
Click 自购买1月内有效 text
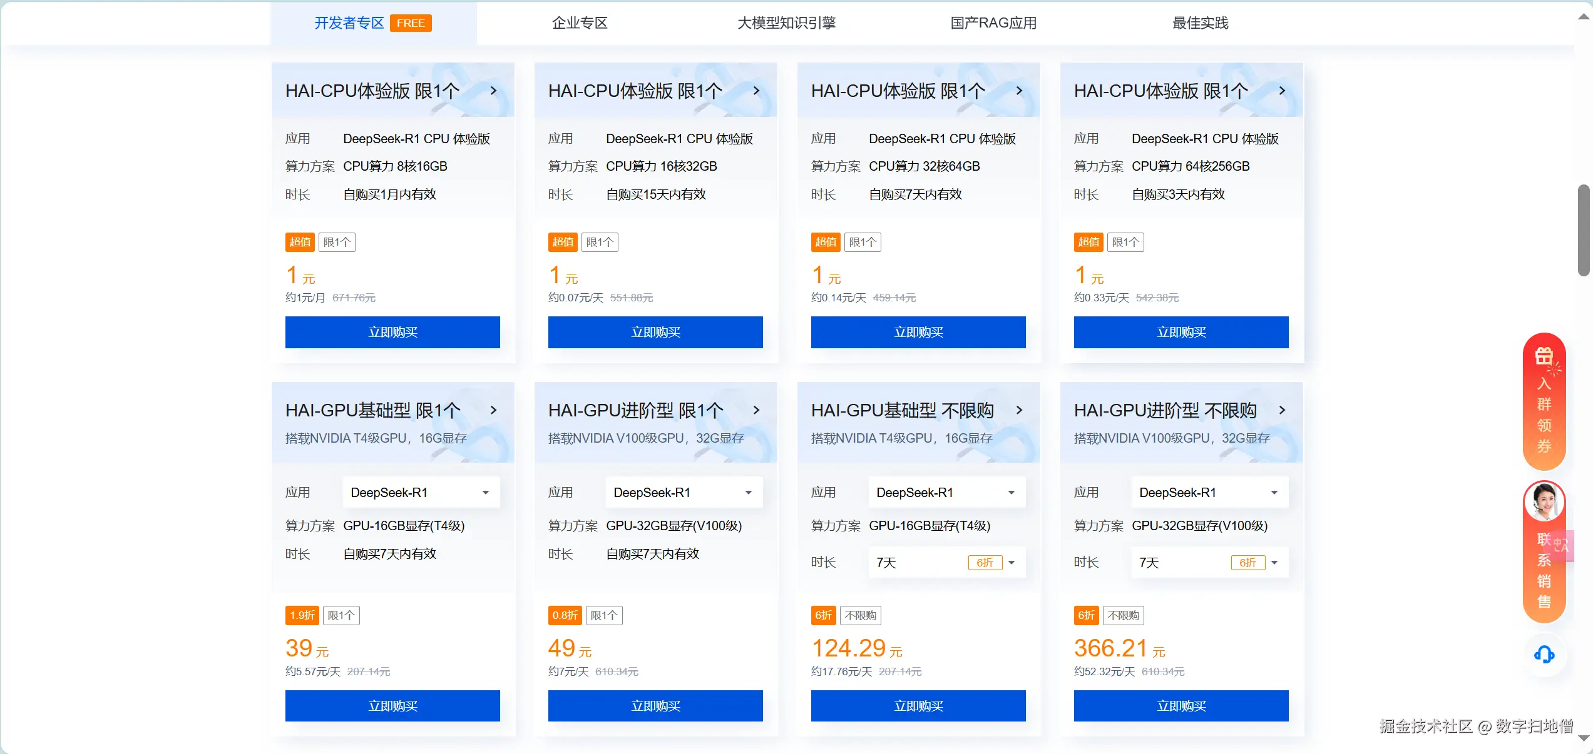point(390,194)
